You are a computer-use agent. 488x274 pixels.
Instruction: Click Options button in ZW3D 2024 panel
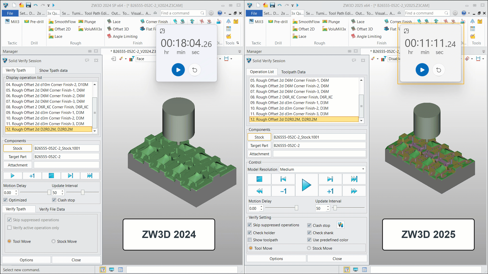click(26, 260)
